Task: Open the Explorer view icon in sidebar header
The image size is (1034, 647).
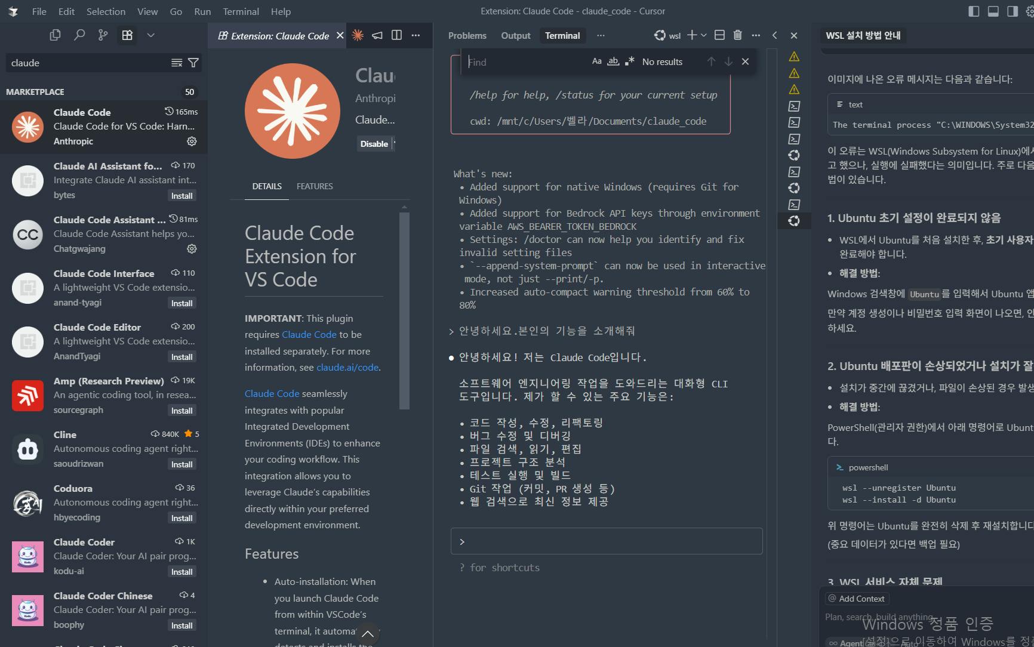Action: pyautogui.click(x=55, y=35)
